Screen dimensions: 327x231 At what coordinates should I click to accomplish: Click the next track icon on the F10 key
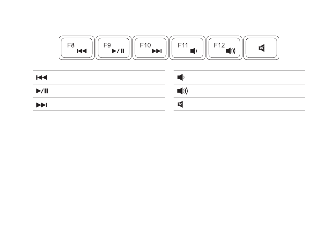pos(156,51)
